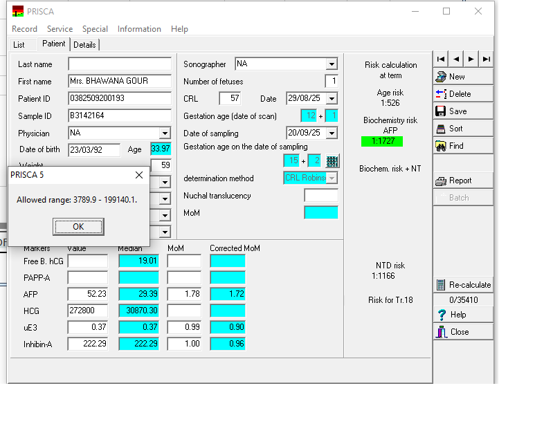Click the New record button
This screenshot has height=444, width=553.
463,77
